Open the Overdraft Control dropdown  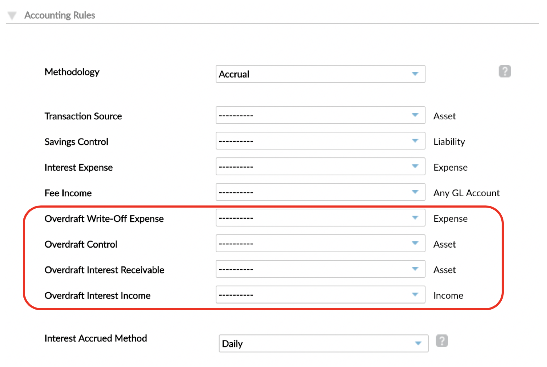pyautogui.click(x=320, y=243)
